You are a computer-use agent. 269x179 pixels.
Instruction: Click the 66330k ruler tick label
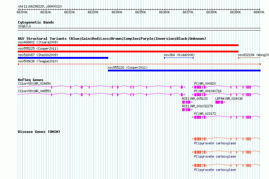[93, 12]
